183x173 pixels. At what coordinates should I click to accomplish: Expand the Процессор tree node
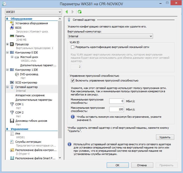click(x=7, y=44)
